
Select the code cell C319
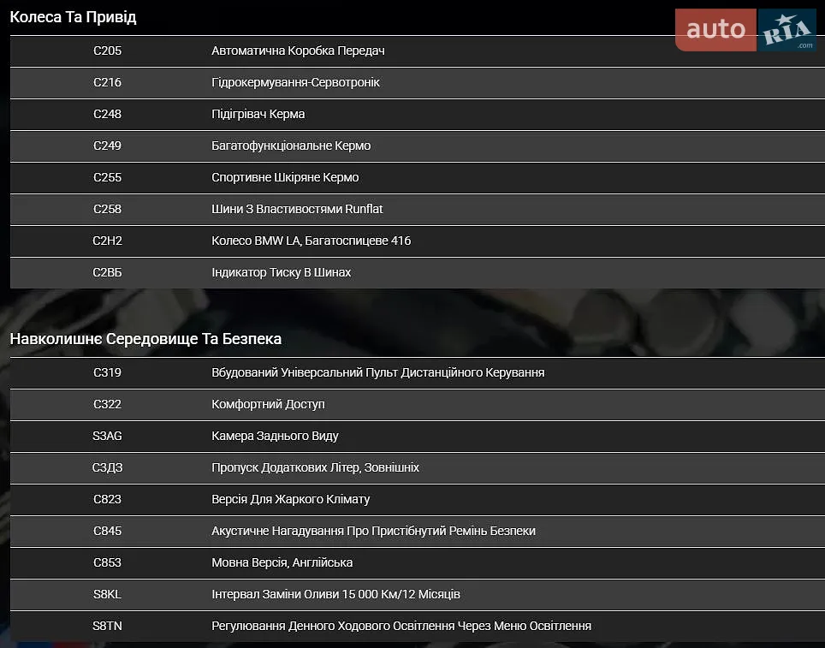click(107, 372)
